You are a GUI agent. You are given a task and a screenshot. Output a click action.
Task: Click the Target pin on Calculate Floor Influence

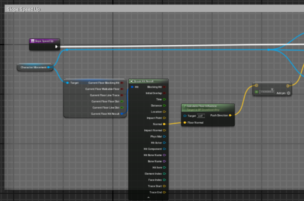[185, 116]
